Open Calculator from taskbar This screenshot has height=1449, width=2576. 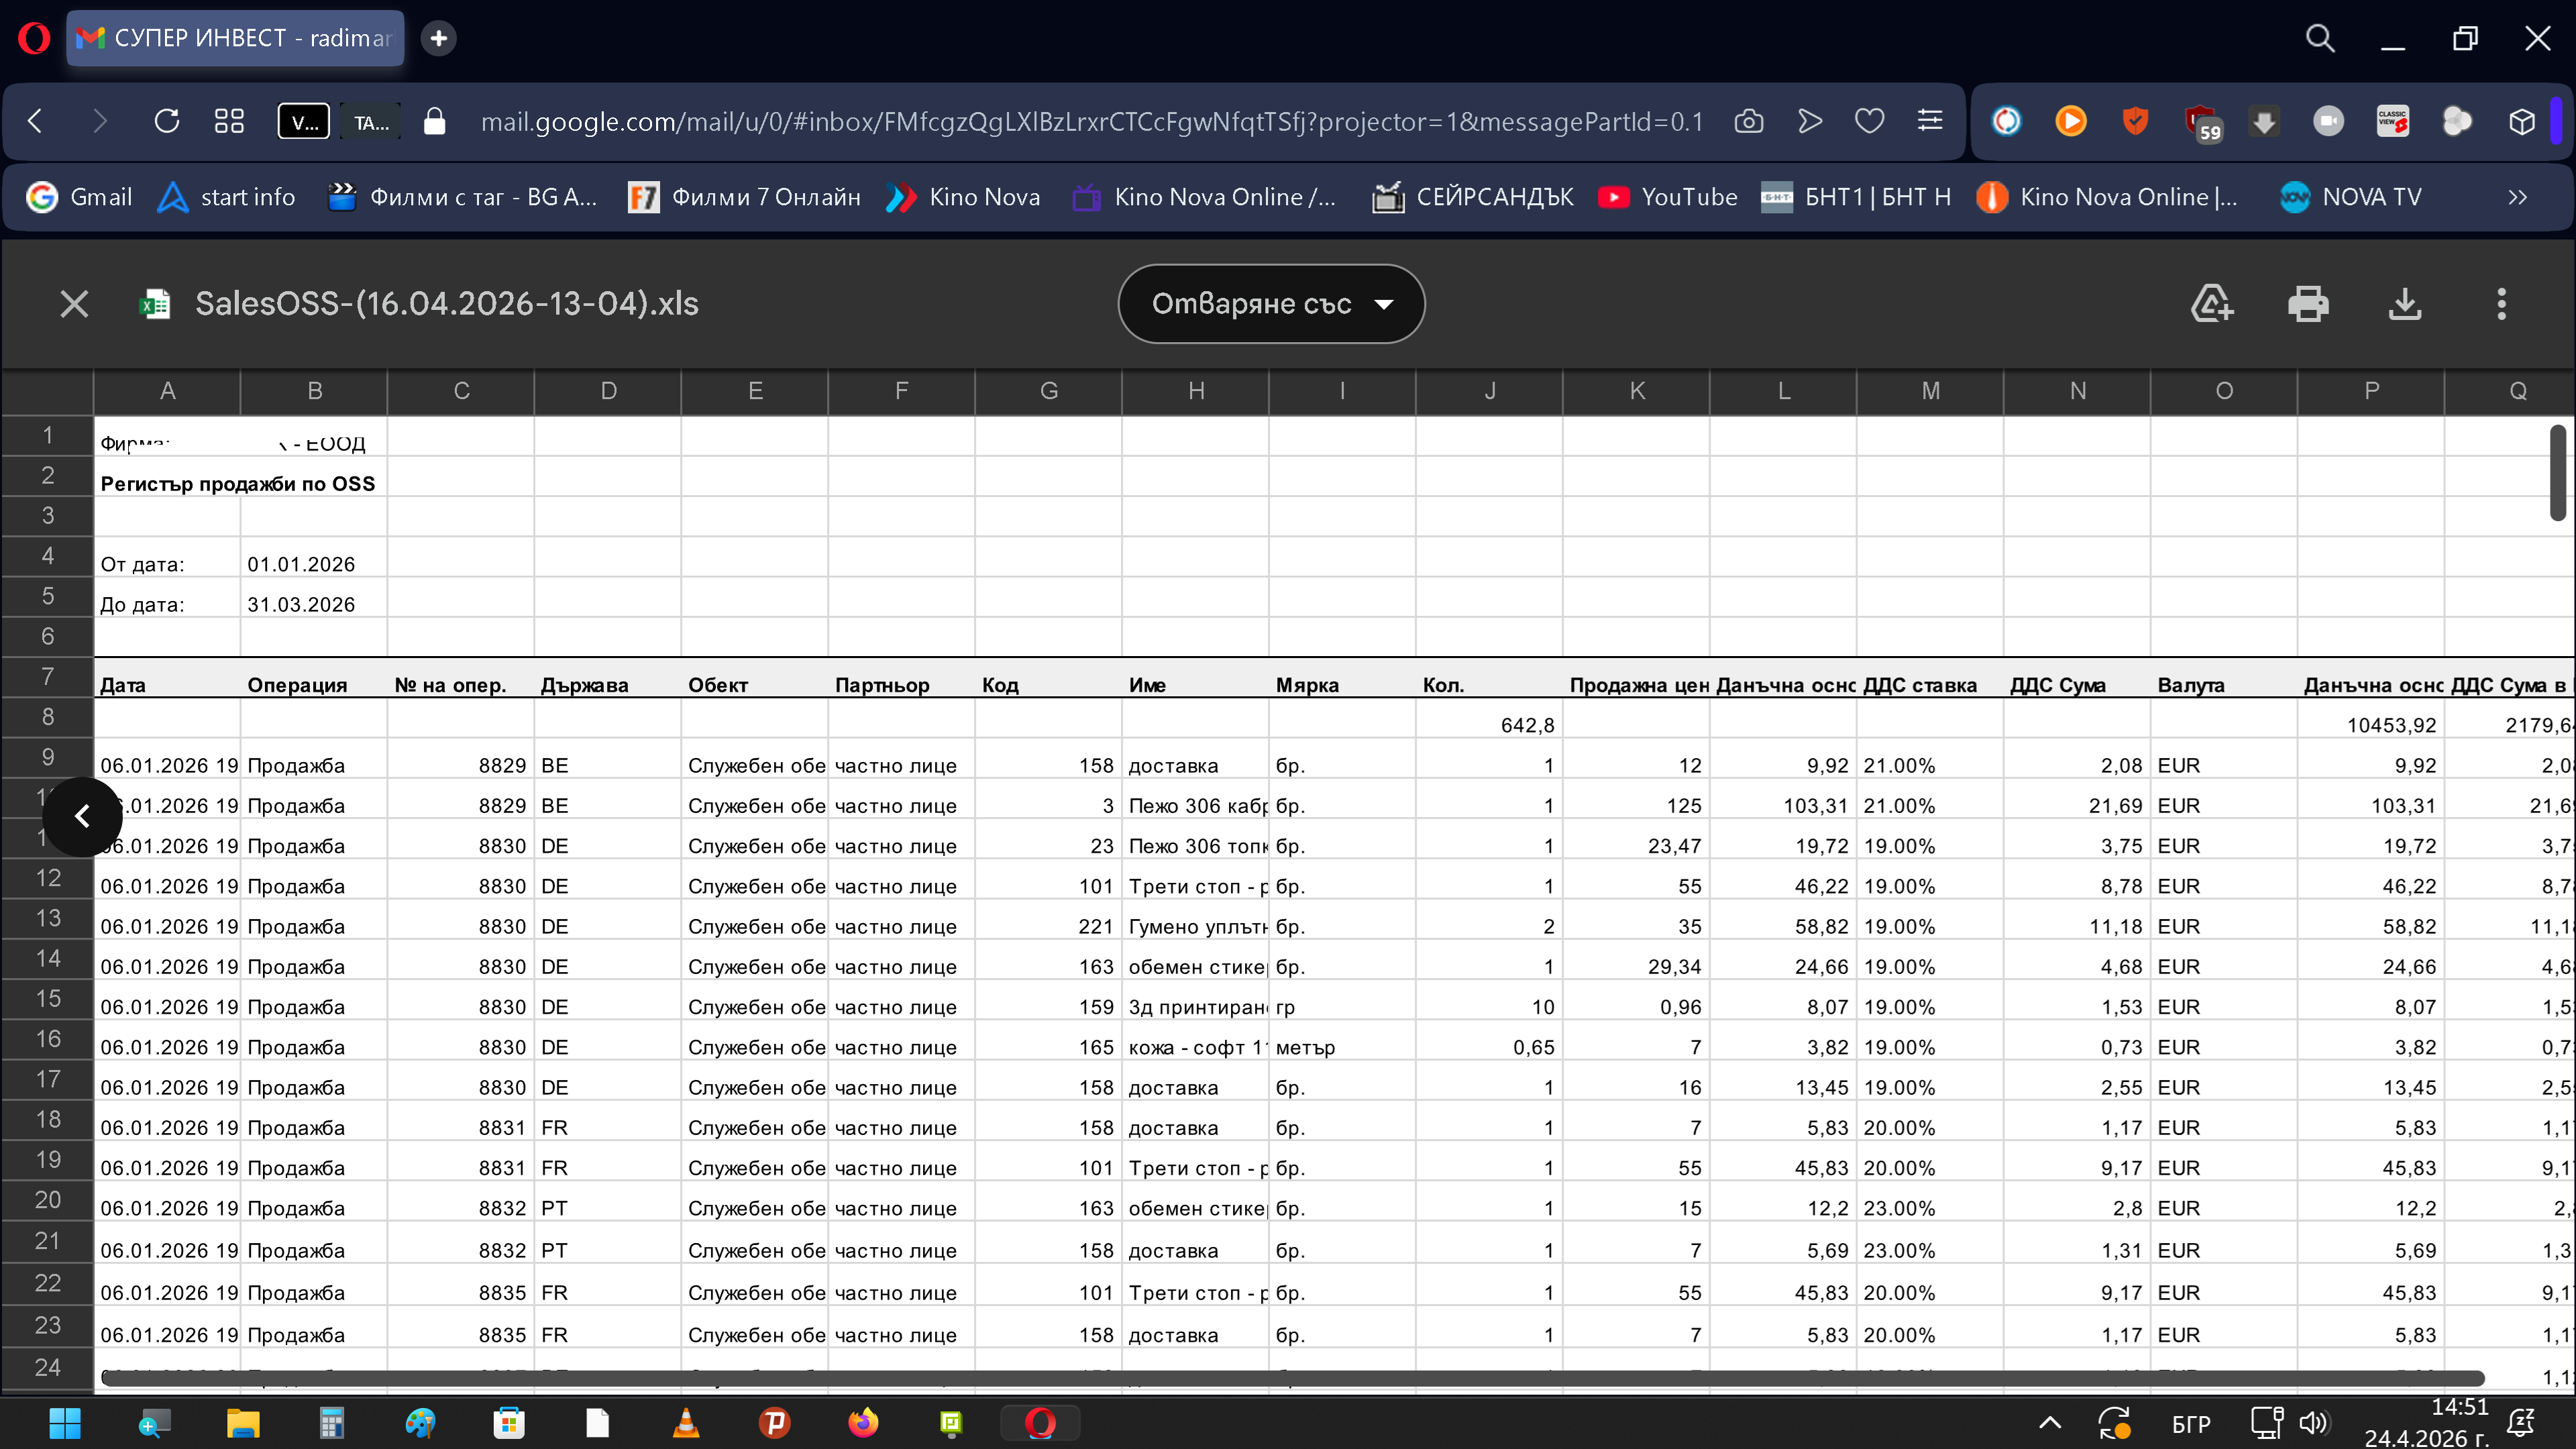(x=331, y=1423)
